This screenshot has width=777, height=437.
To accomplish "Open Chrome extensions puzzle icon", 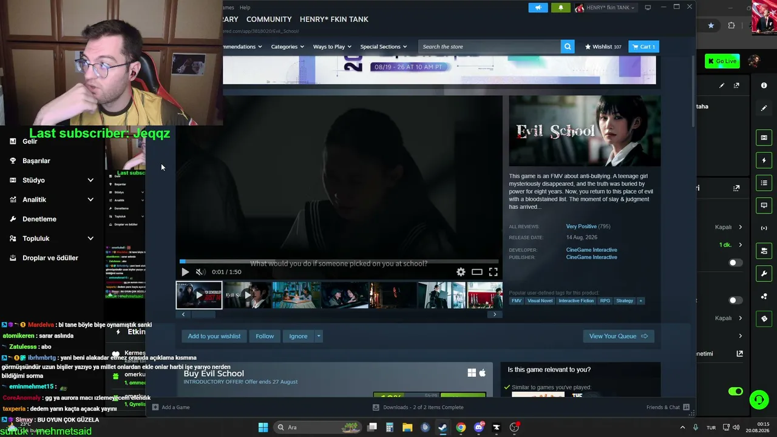I will (x=731, y=25).
